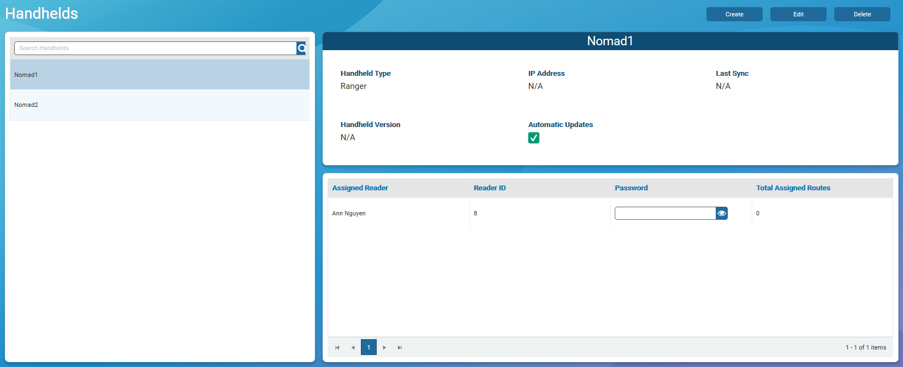Sort by Password column header
This screenshot has height=367, width=903.
[631, 188]
